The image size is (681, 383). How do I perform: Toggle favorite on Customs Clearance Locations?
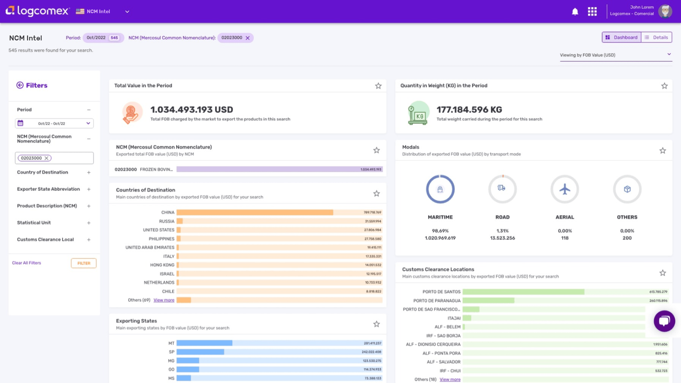[662, 273]
